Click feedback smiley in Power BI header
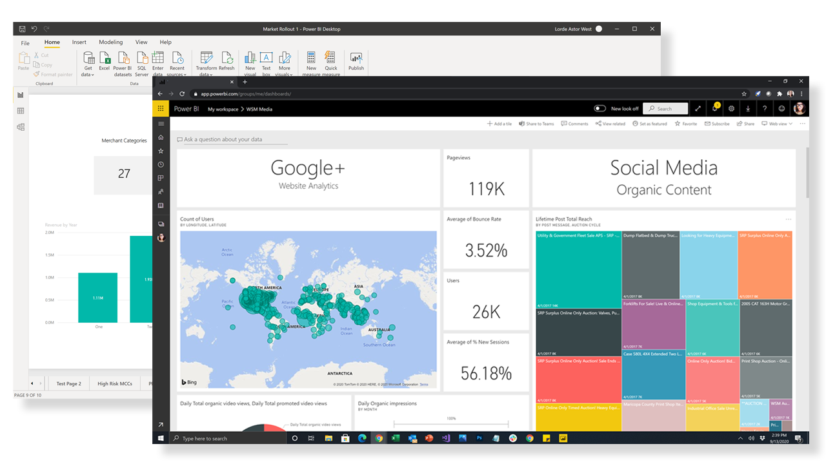Screen dimensions: 826x464 pyautogui.click(x=781, y=108)
